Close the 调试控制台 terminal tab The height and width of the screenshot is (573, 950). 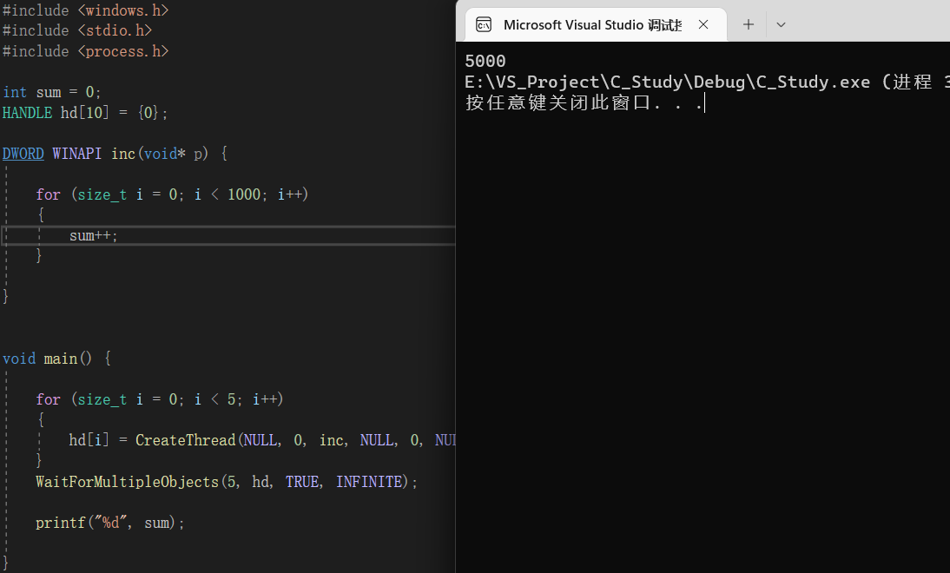(703, 24)
